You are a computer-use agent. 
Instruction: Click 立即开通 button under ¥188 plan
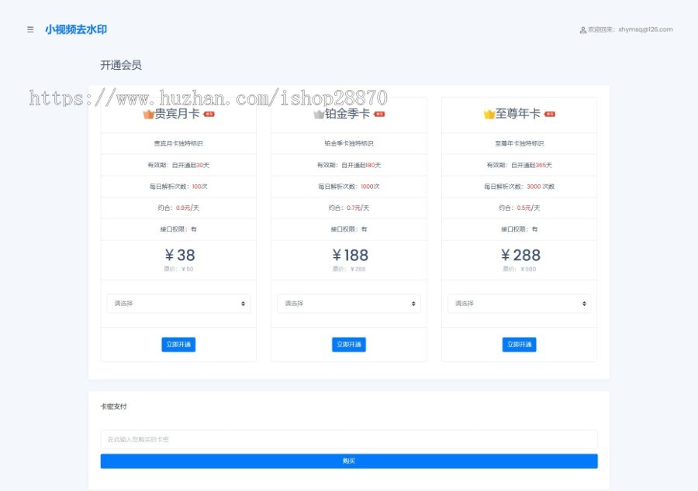349,345
